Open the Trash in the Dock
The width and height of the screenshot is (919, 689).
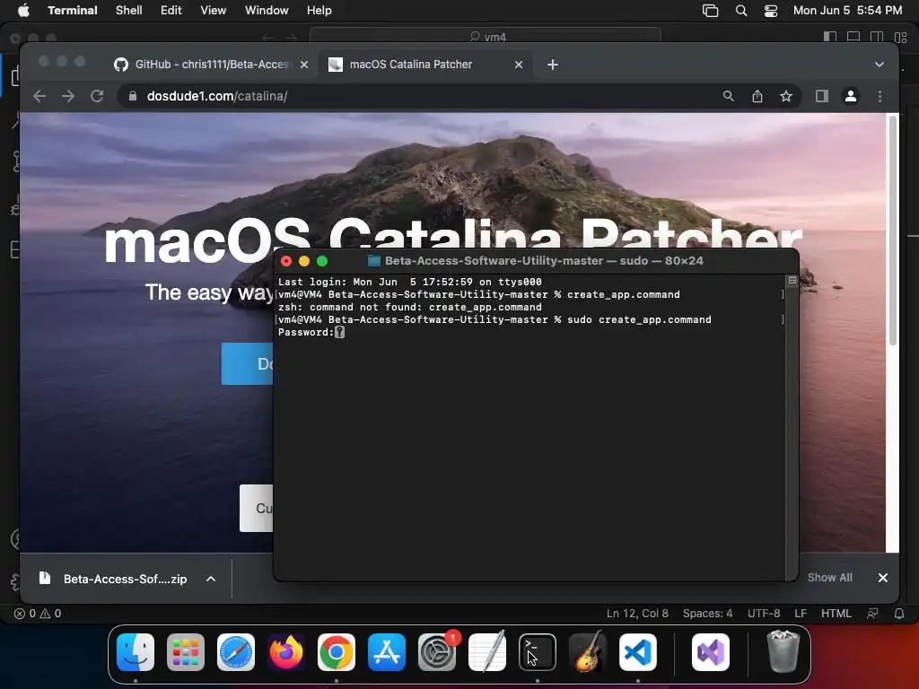click(x=783, y=652)
